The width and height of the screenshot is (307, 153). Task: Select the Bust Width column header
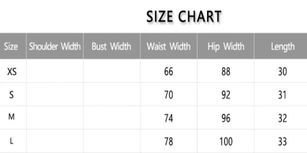(111, 47)
